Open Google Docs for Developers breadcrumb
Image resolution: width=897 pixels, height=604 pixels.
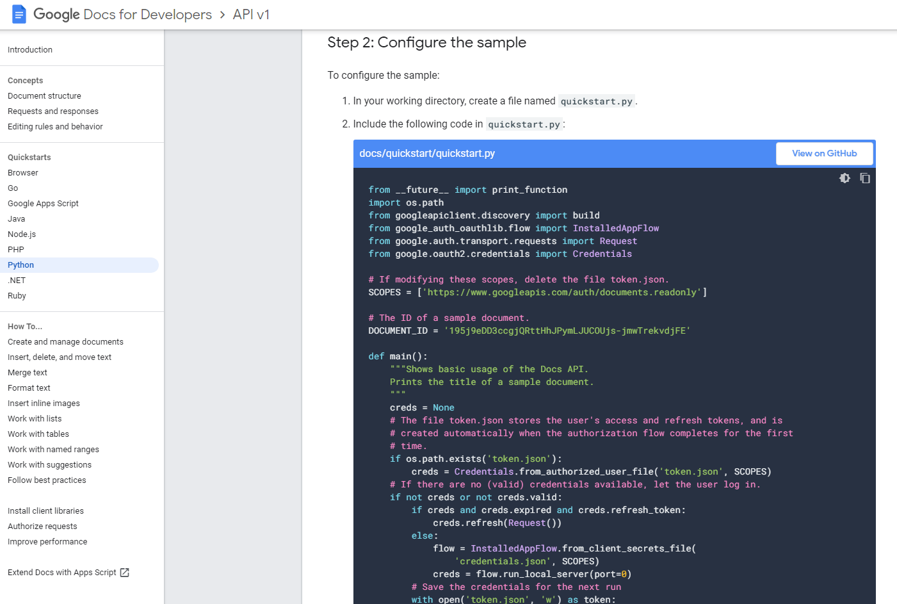coord(122,14)
